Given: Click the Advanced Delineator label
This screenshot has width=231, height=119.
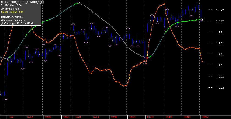Looking at the screenshot, I should 13,20.
